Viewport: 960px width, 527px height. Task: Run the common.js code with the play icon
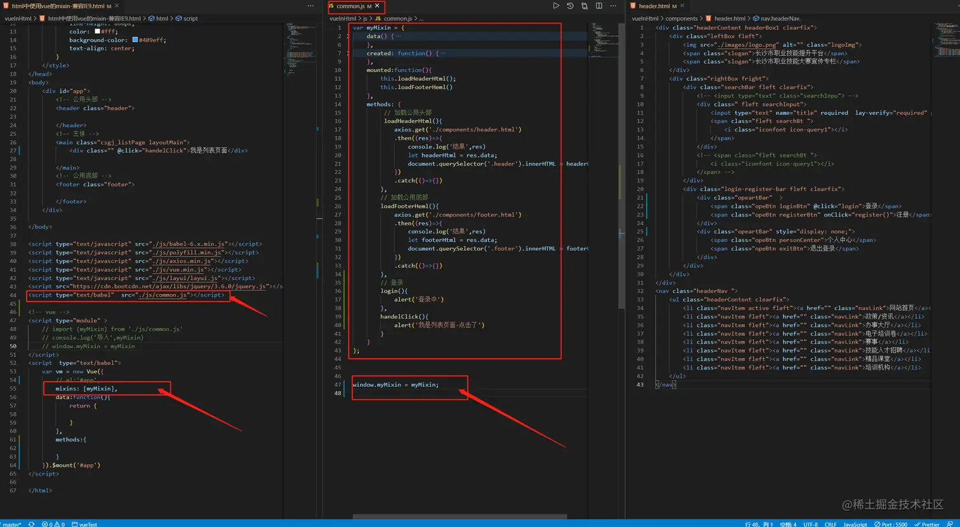pos(556,6)
